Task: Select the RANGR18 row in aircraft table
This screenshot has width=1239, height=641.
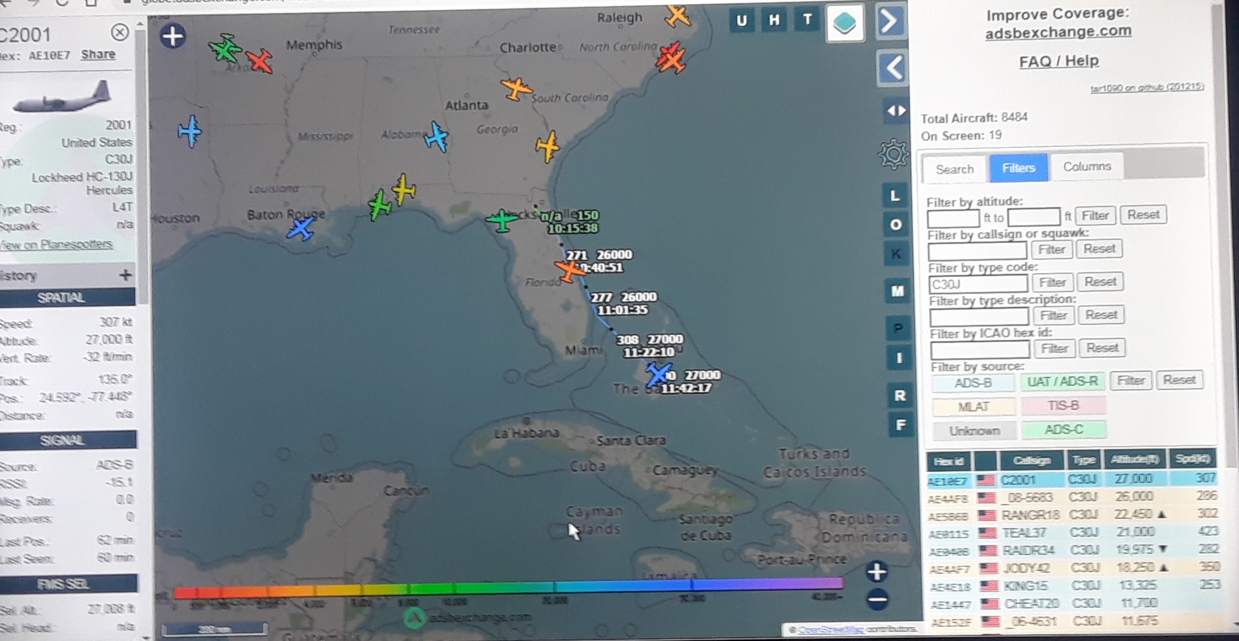Action: point(1073,515)
